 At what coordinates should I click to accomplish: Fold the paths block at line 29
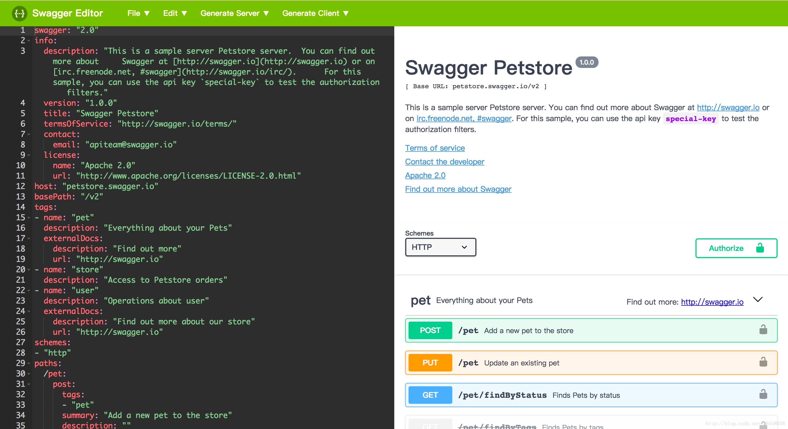[29, 364]
